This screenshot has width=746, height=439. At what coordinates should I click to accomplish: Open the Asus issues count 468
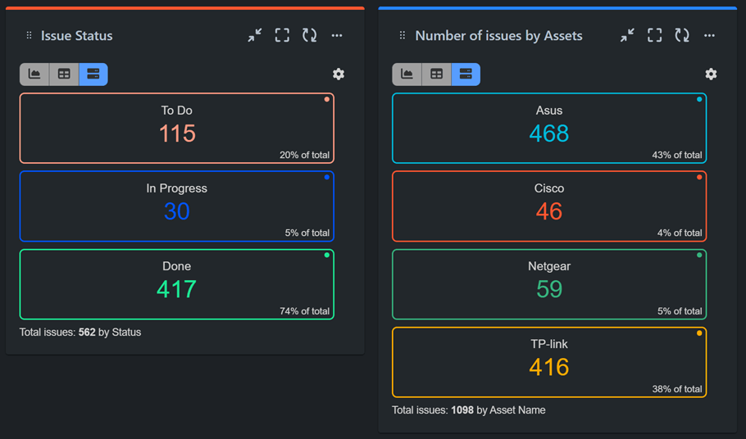tap(548, 134)
